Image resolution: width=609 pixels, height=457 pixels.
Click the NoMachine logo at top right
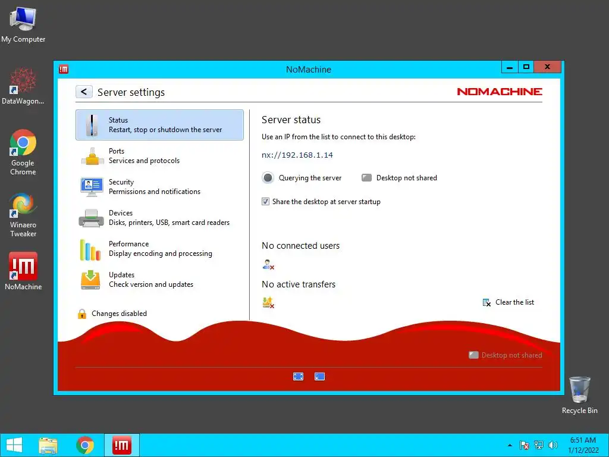[x=500, y=92]
